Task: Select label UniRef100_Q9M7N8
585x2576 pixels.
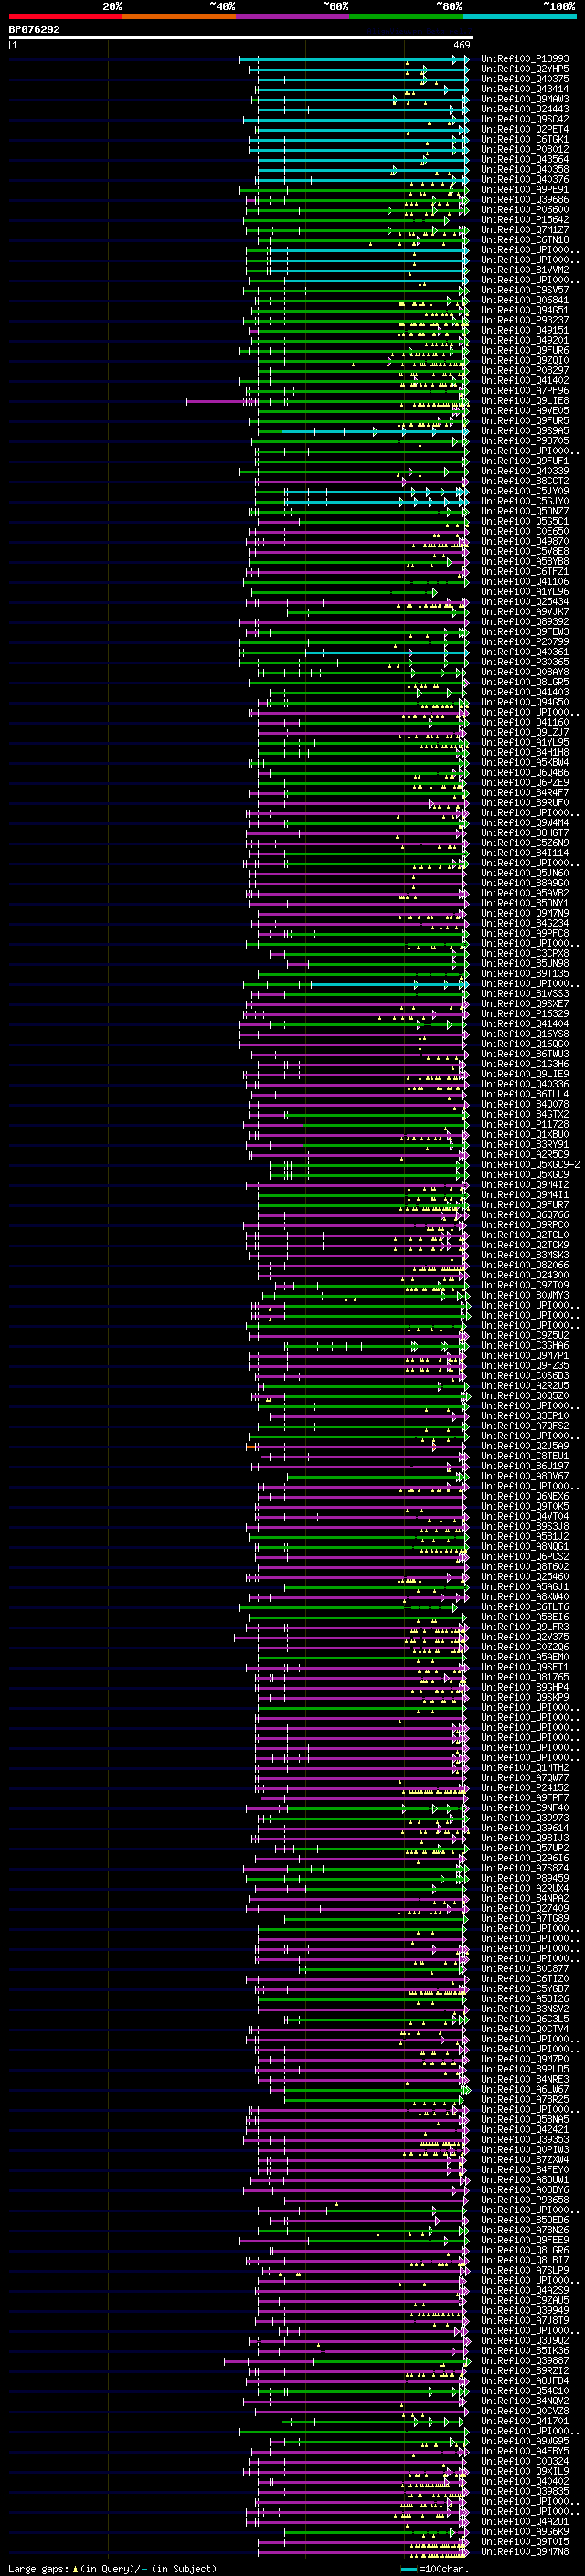Action: [524, 2551]
